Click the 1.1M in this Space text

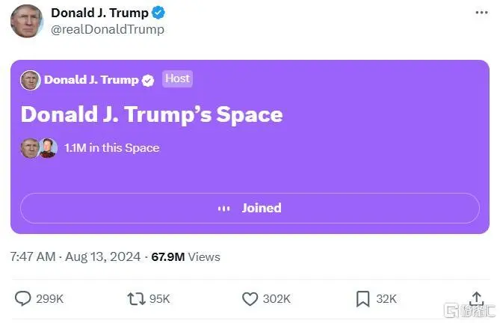[112, 148]
